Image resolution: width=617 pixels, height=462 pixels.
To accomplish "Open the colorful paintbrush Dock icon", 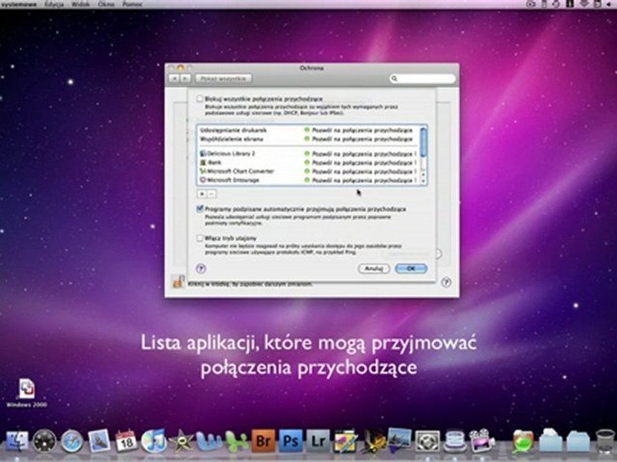I will (x=346, y=441).
